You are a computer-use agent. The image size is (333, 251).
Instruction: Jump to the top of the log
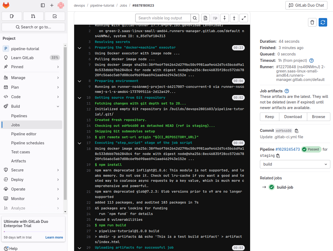[225, 18]
